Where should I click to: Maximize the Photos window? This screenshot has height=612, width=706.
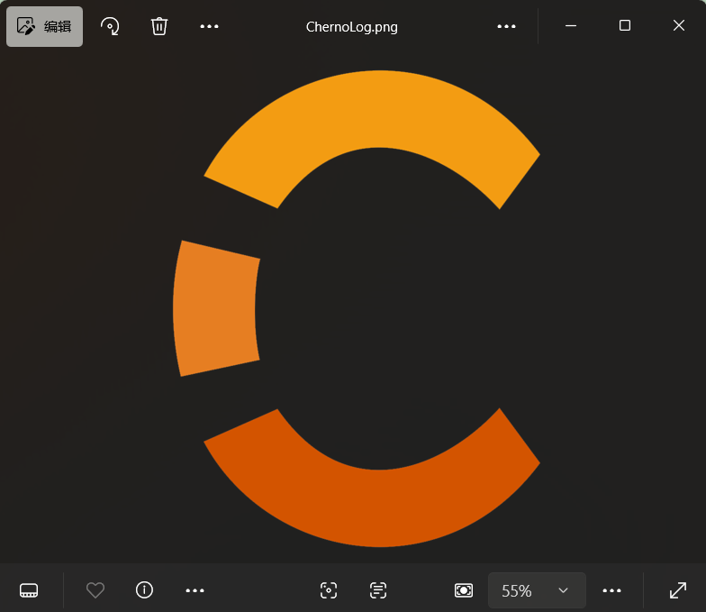pyautogui.click(x=625, y=25)
